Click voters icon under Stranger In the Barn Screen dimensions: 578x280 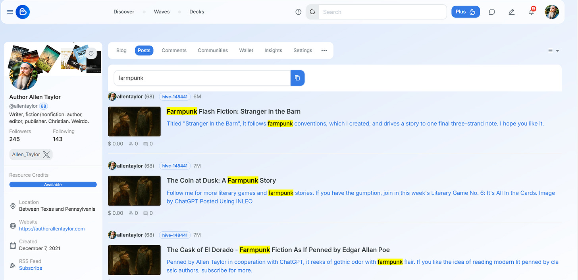131,144
